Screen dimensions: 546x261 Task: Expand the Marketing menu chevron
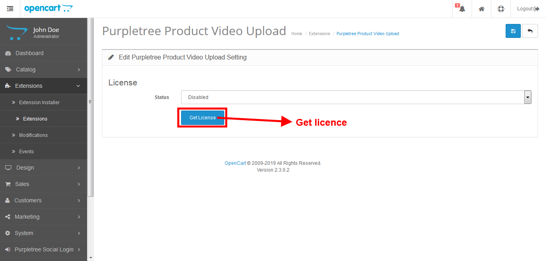pos(79,217)
